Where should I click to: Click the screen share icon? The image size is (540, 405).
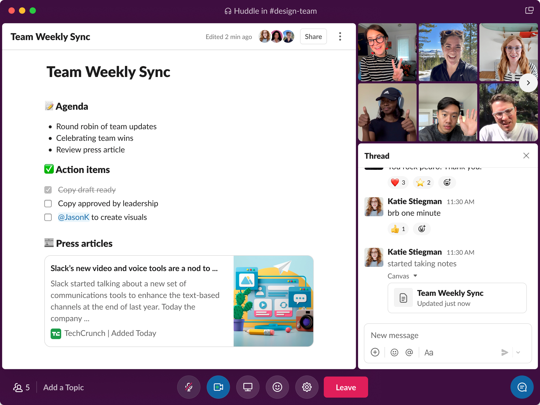pyautogui.click(x=248, y=387)
